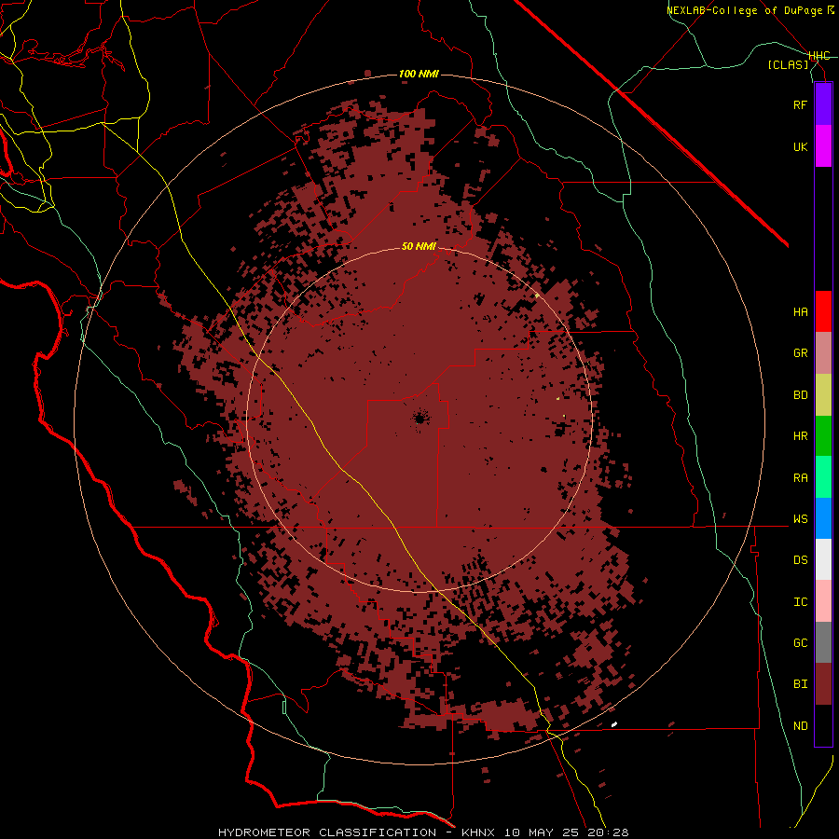
Task: Click the ND black legend swatch
Action: pos(823,725)
